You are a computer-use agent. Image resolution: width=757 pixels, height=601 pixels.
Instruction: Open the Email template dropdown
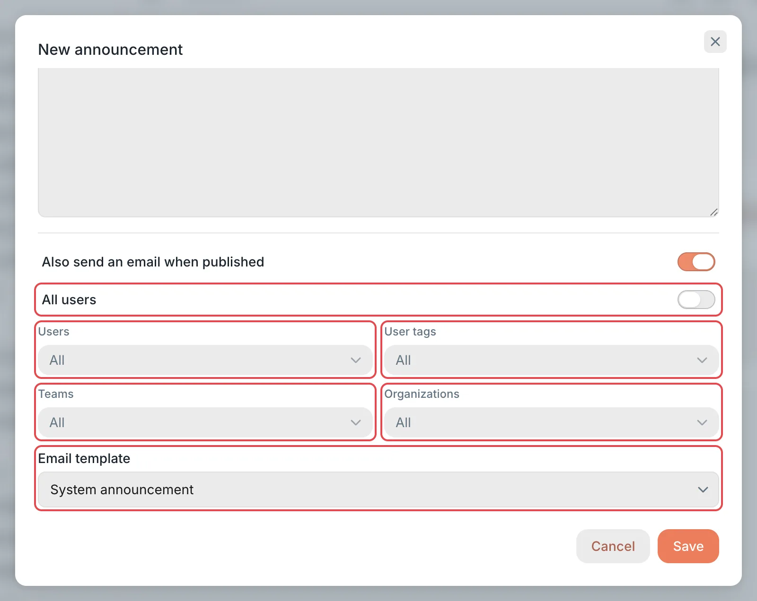click(x=378, y=489)
